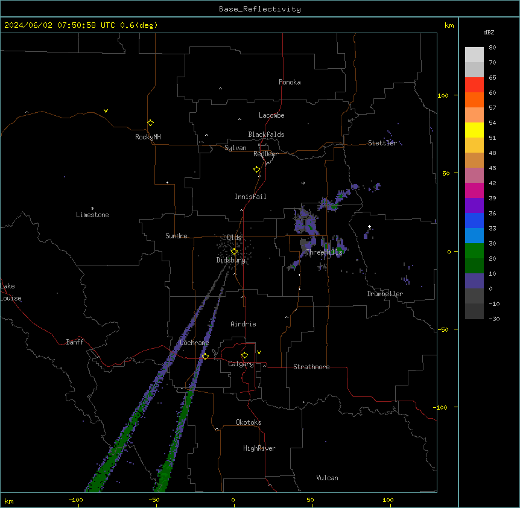Click the red 65 dBZ color swatch
This screenshot has width=520, height=508.
(474, 84)
